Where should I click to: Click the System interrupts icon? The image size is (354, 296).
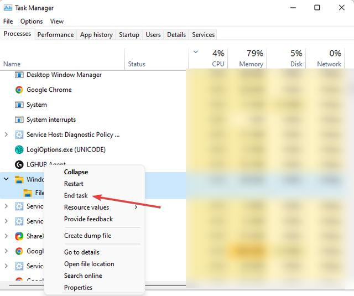(x=19, y=120)
